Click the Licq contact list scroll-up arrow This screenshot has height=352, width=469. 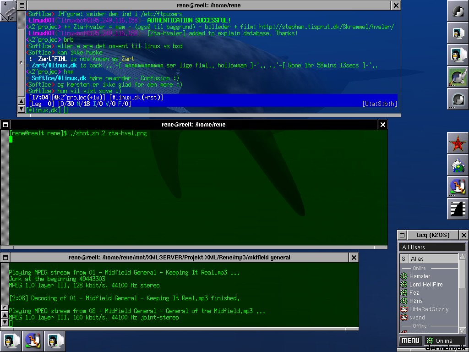[x=462, y=257]
